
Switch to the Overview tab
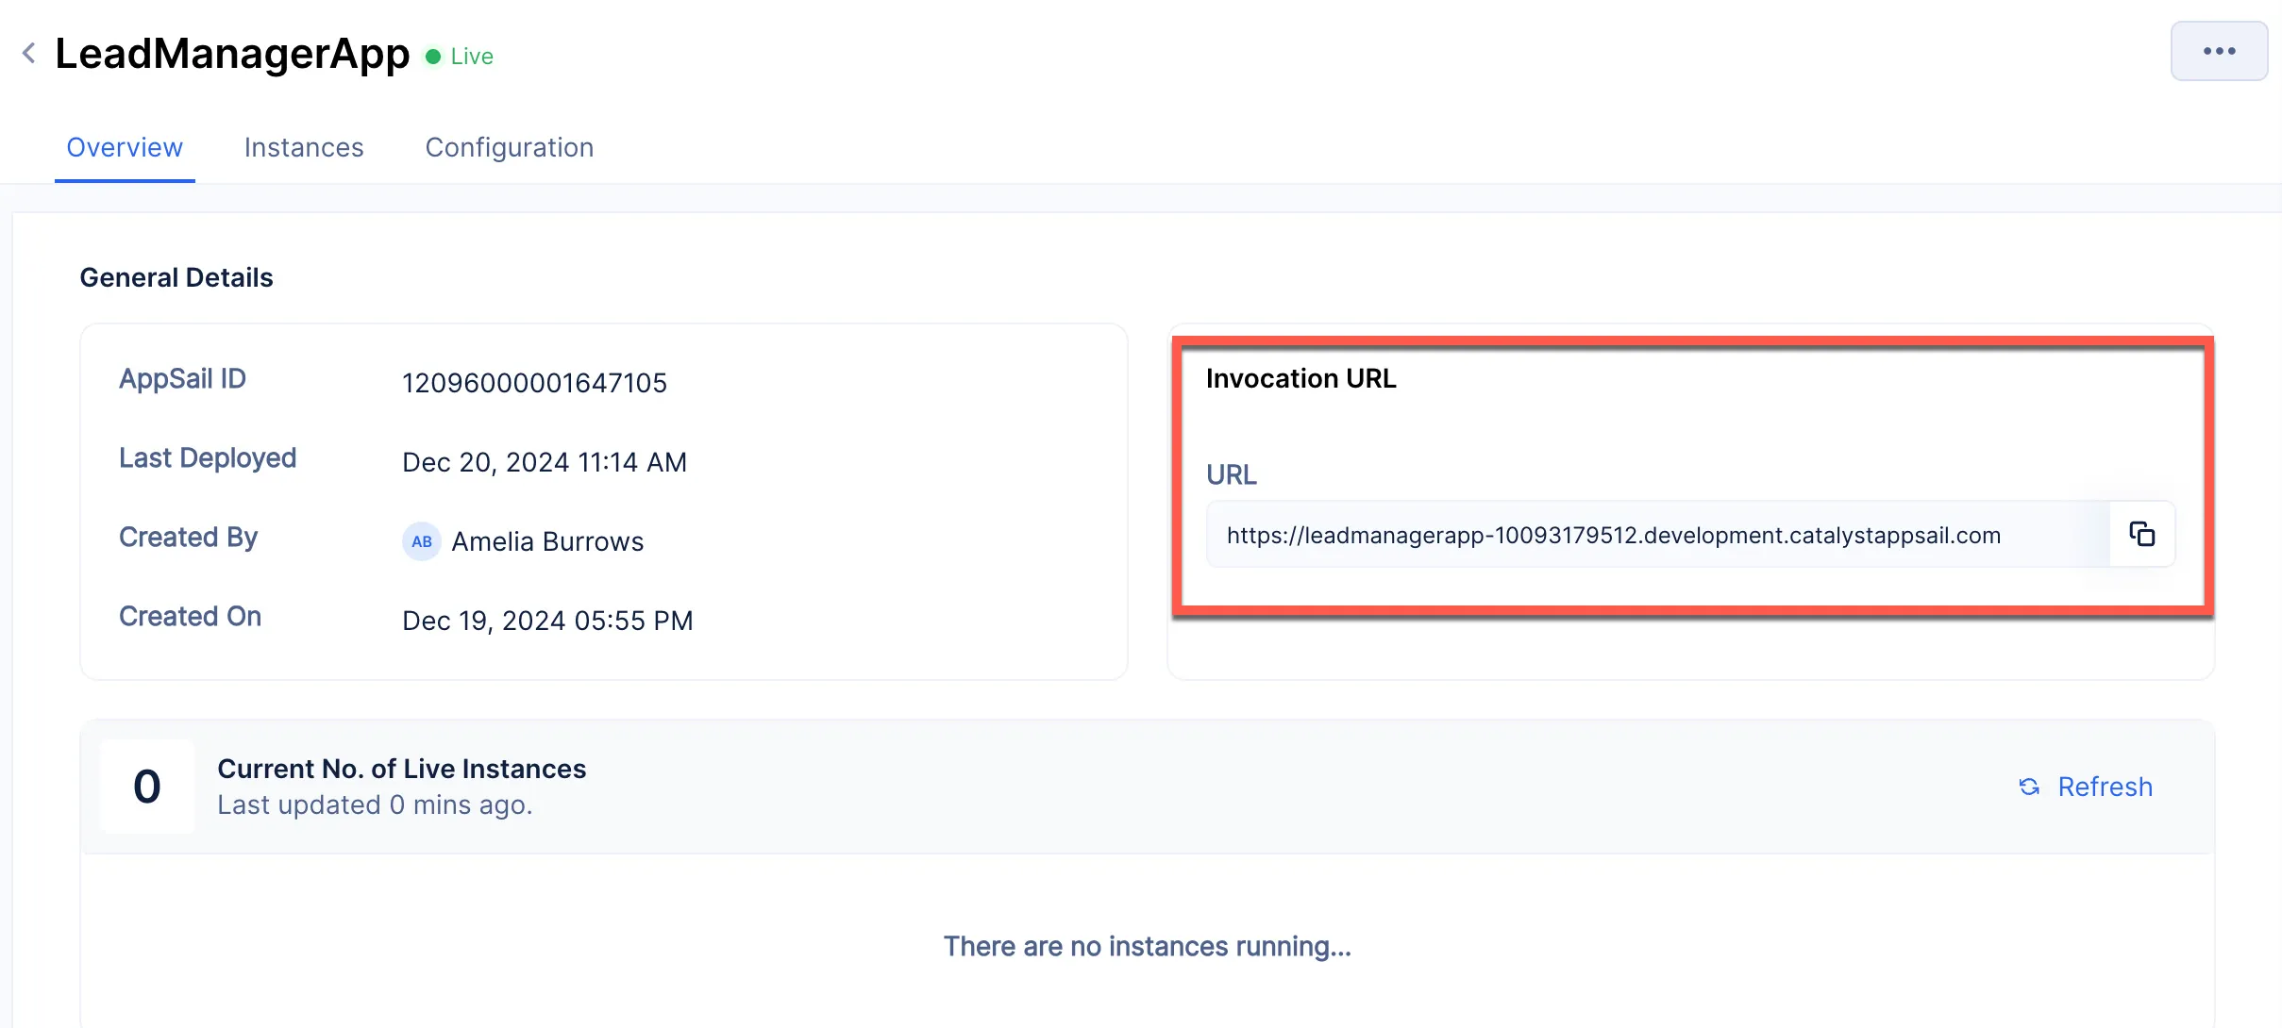pyautogui.click(x=125, y=147)
